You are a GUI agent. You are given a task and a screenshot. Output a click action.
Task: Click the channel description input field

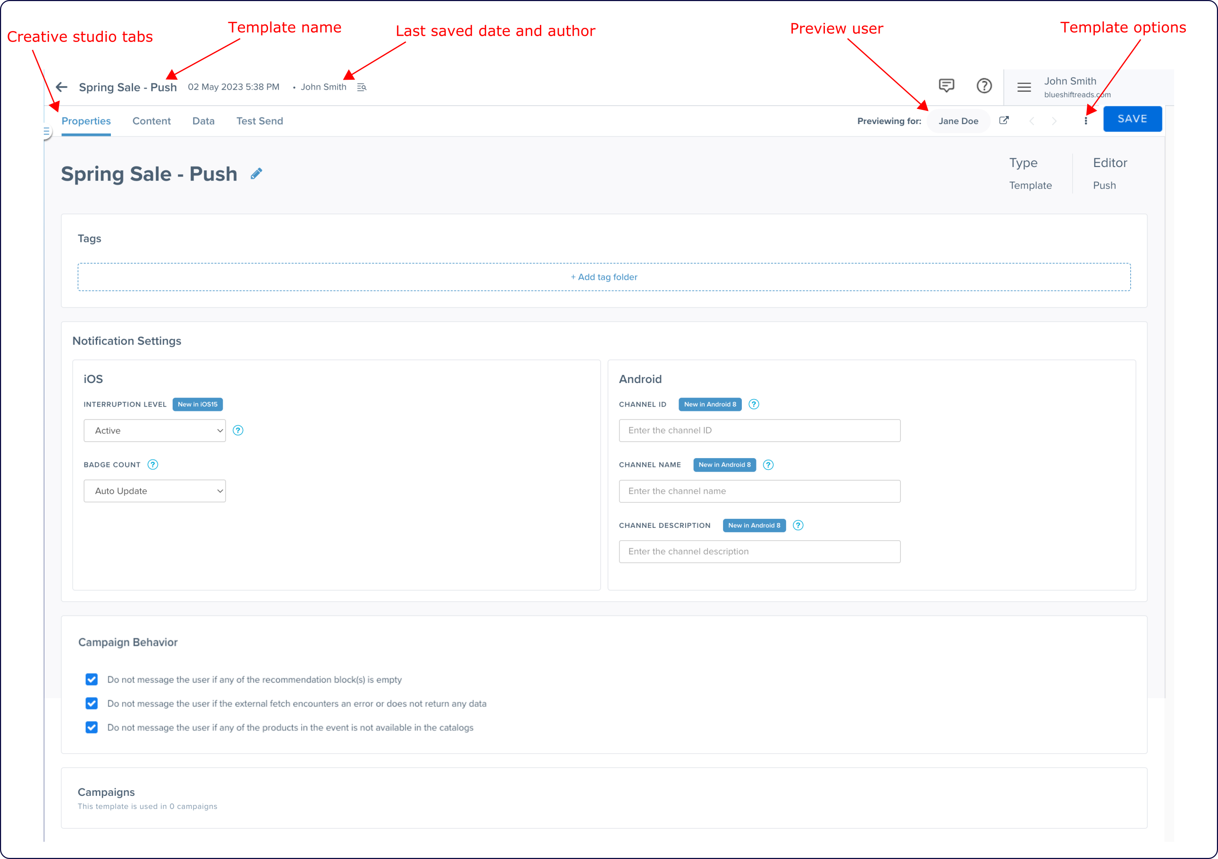[x=759, y=551]
